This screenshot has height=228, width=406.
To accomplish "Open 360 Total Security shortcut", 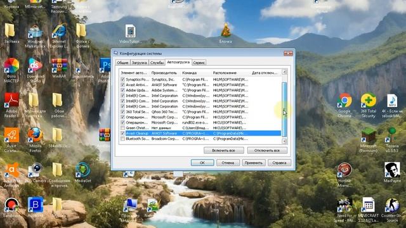I will (x=369, y=105).
